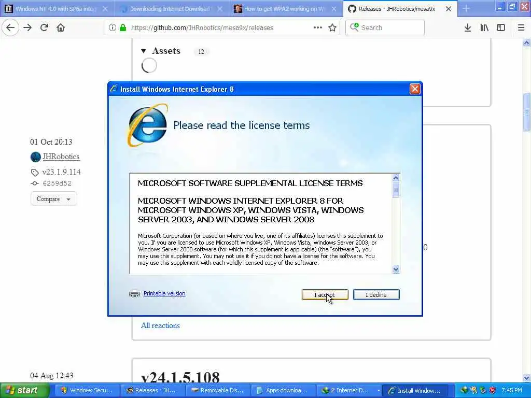Screen dimensions: 531x398
Task: Close the Install Windows Internet Explorer 8 dialog
Action: [x=415, y=89]
